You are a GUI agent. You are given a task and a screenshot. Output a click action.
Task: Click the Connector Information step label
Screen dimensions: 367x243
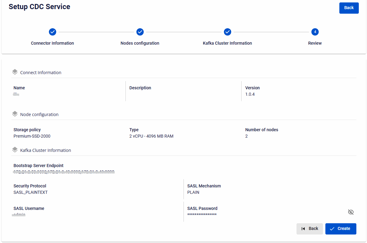point(53,43)
